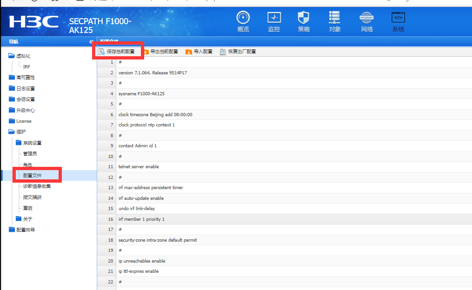Open the 网络 network globe icon
The height and width of the screenshot is (290, 472).
[x=366, y=18]
